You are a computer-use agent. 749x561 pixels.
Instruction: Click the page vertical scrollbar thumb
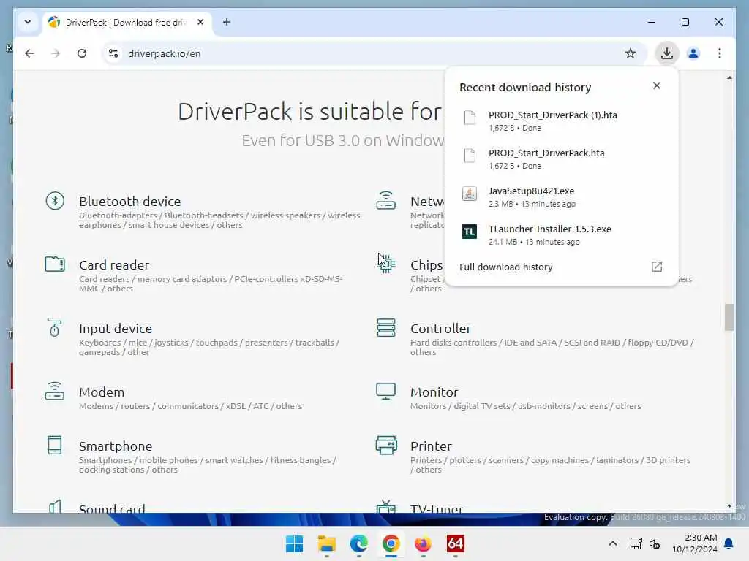(729, 317)
